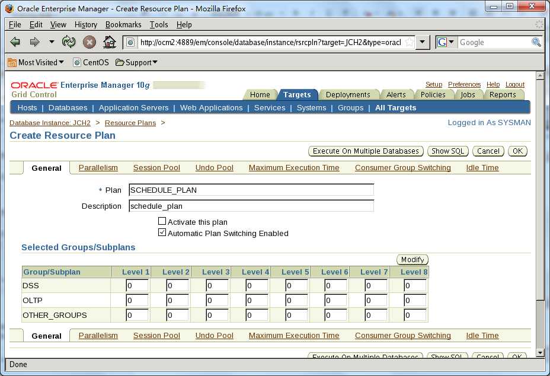Follow the Database Instance: JCH2 breadcrumb

click(50, 123)
